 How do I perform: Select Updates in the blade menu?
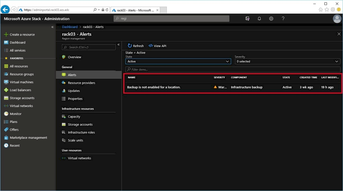pos(74,91)
